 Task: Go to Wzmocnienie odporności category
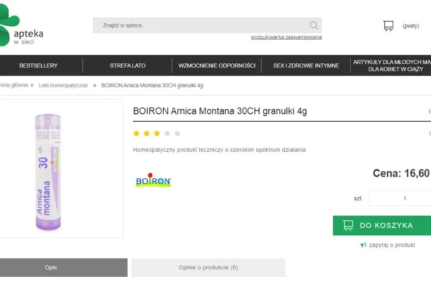pyautogui.click(x=217, y=66)
